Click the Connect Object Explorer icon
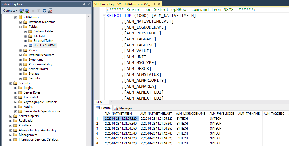This screenshot has width=289, height=146. (x=21, y=11)
